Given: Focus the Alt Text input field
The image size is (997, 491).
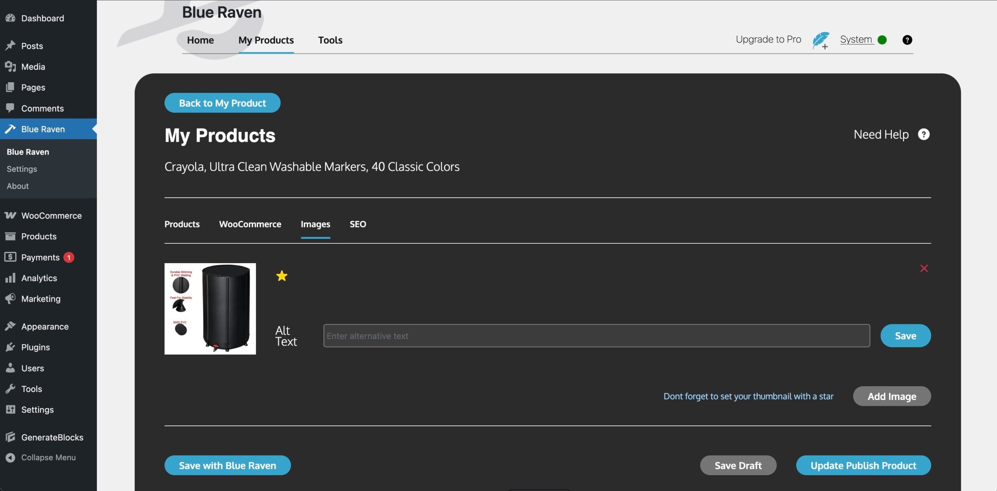Looking at the screenshot, I should 596,336.
